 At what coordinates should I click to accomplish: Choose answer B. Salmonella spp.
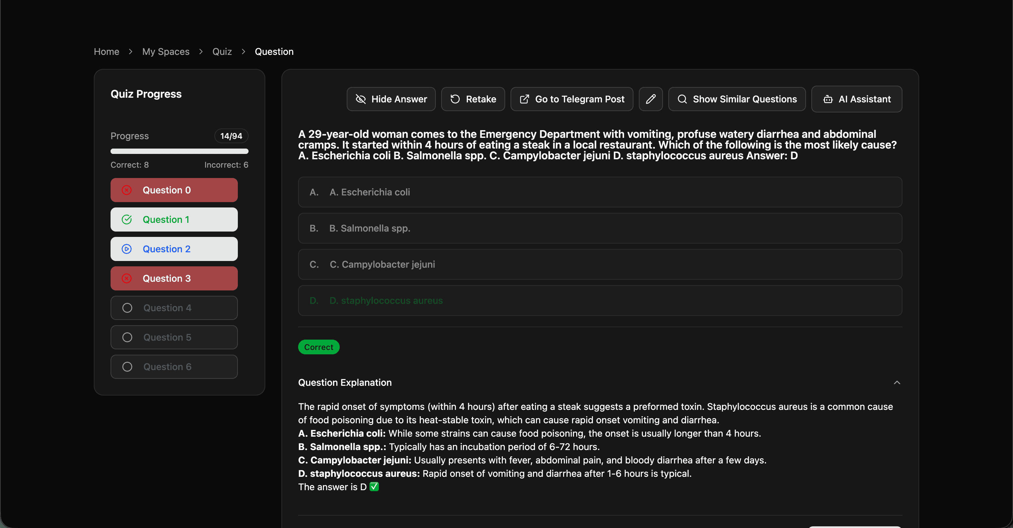[x=600, y=228]
